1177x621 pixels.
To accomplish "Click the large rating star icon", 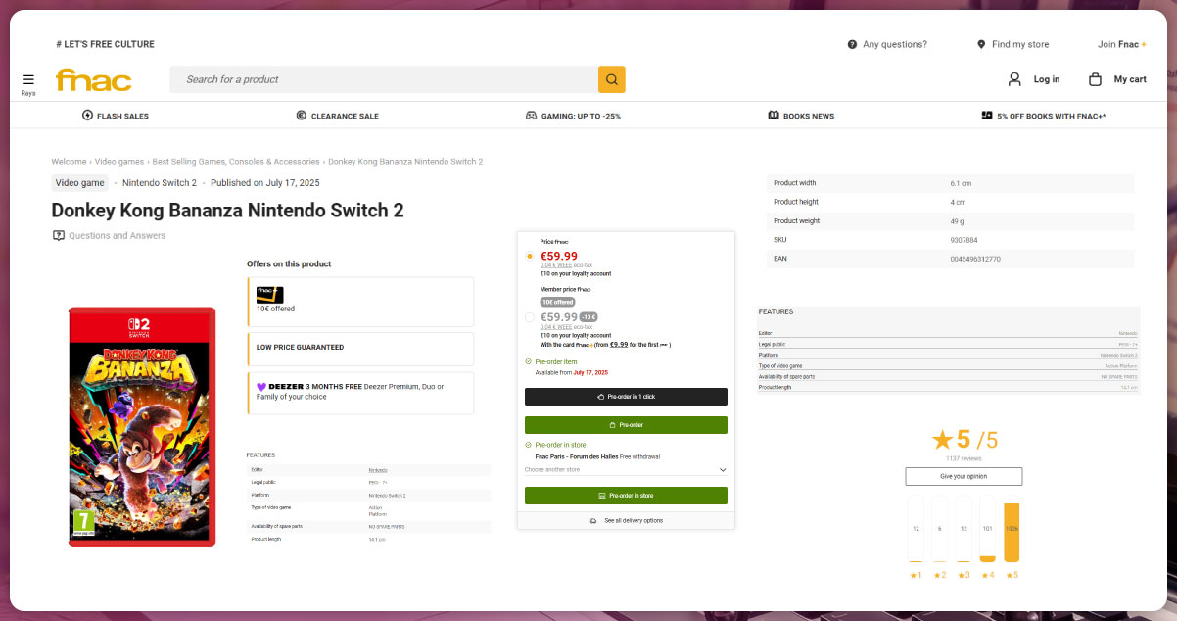I will click(x=942, y=440).
